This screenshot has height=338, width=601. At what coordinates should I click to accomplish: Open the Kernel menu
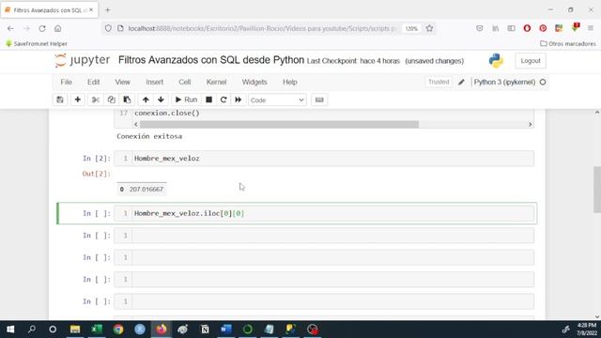(216, 82)
